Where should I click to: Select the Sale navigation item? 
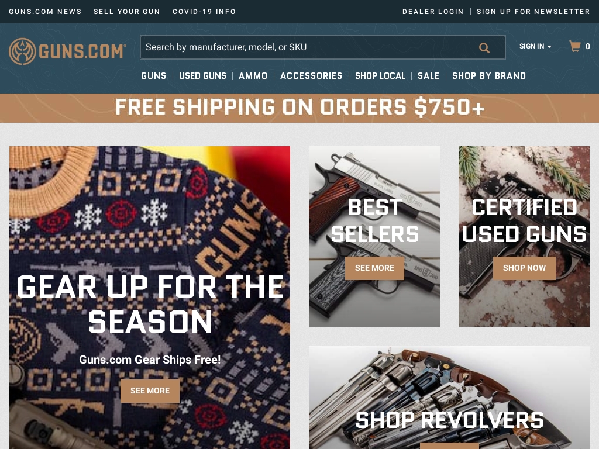coord(429,76)
